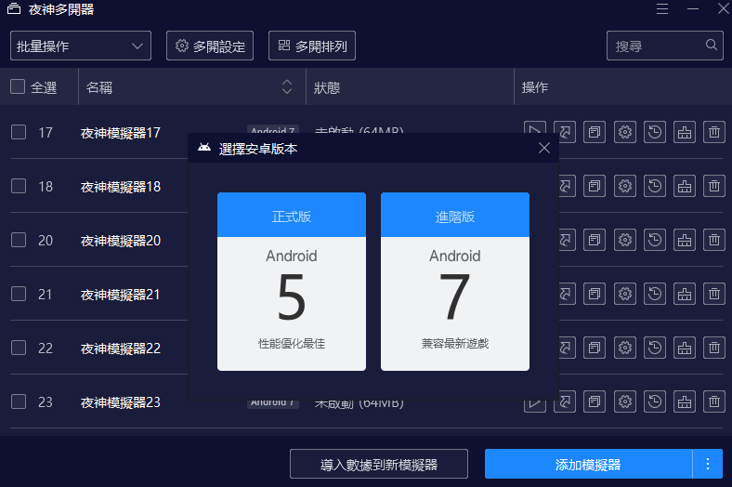Create desktop shortcut for 夜神模擬器17
This screenshot has height=487, width=732.
[565, 132]
